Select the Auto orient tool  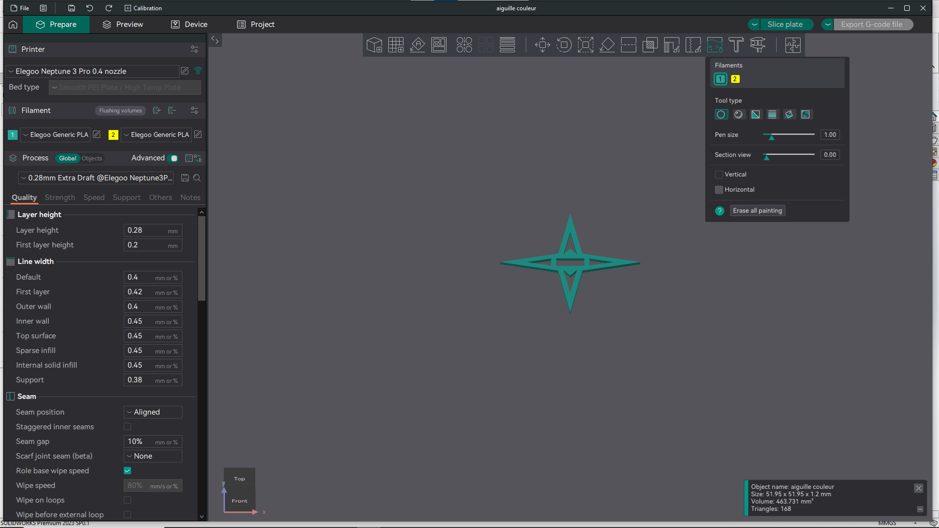point(417,45)
